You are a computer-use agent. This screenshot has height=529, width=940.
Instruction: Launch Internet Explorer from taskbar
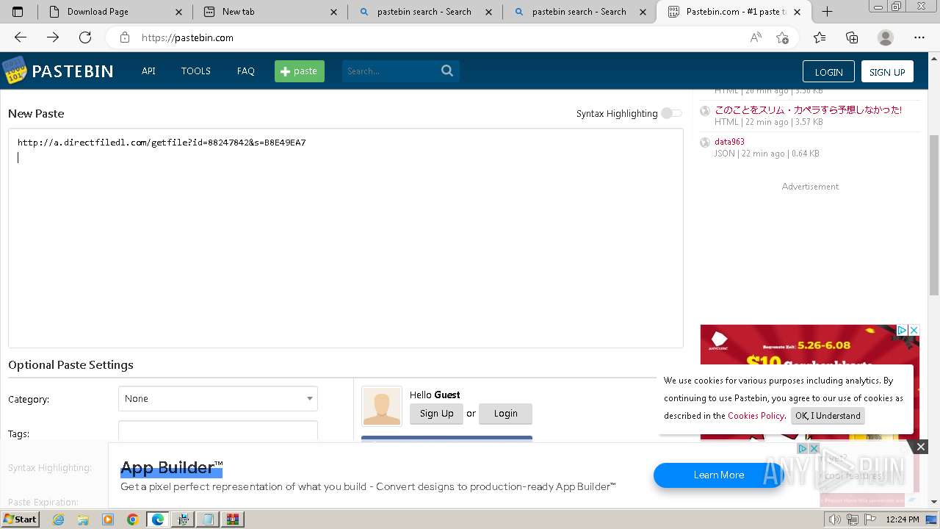point(58,519)
